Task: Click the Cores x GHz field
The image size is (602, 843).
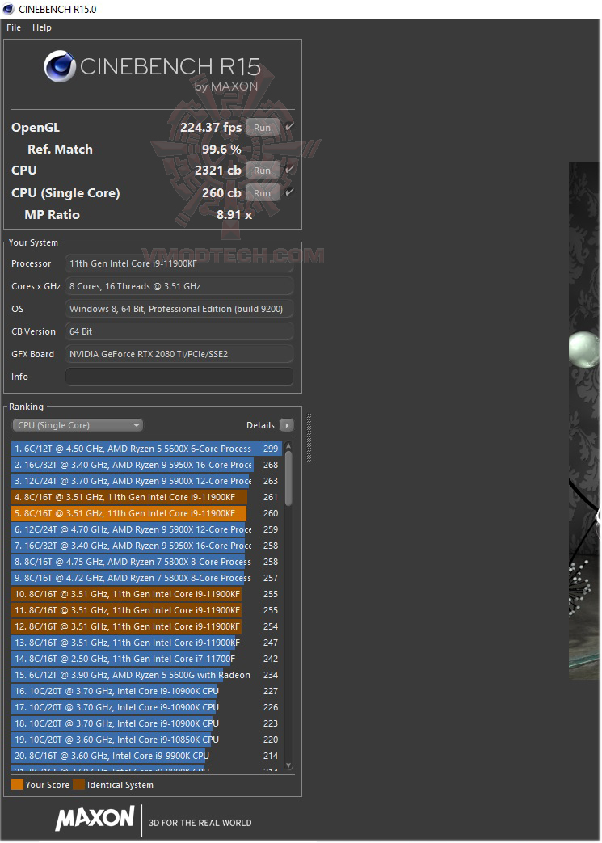Action: [x=179, y=286]
